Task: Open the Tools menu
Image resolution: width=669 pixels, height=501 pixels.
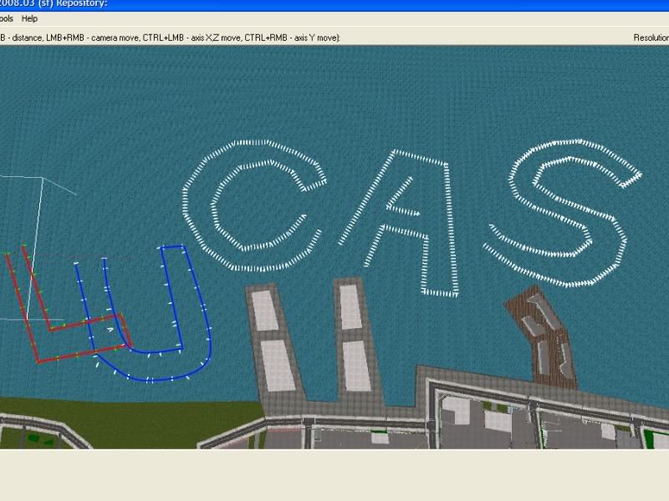Action: tap(6, 18)
